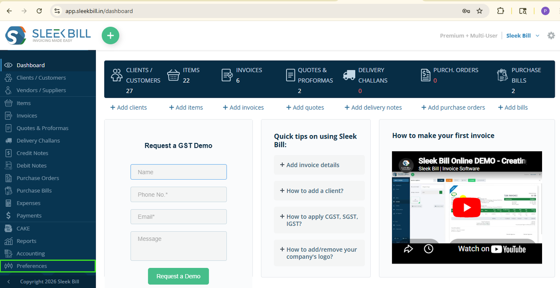Open Preferences in the sidebar
Image resolution: width=560 pixels, height=288 pixels.
(x=48, y=266)
